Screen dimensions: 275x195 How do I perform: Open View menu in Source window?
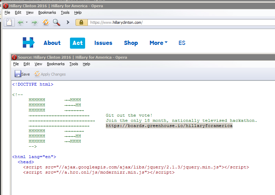point(38,64)
